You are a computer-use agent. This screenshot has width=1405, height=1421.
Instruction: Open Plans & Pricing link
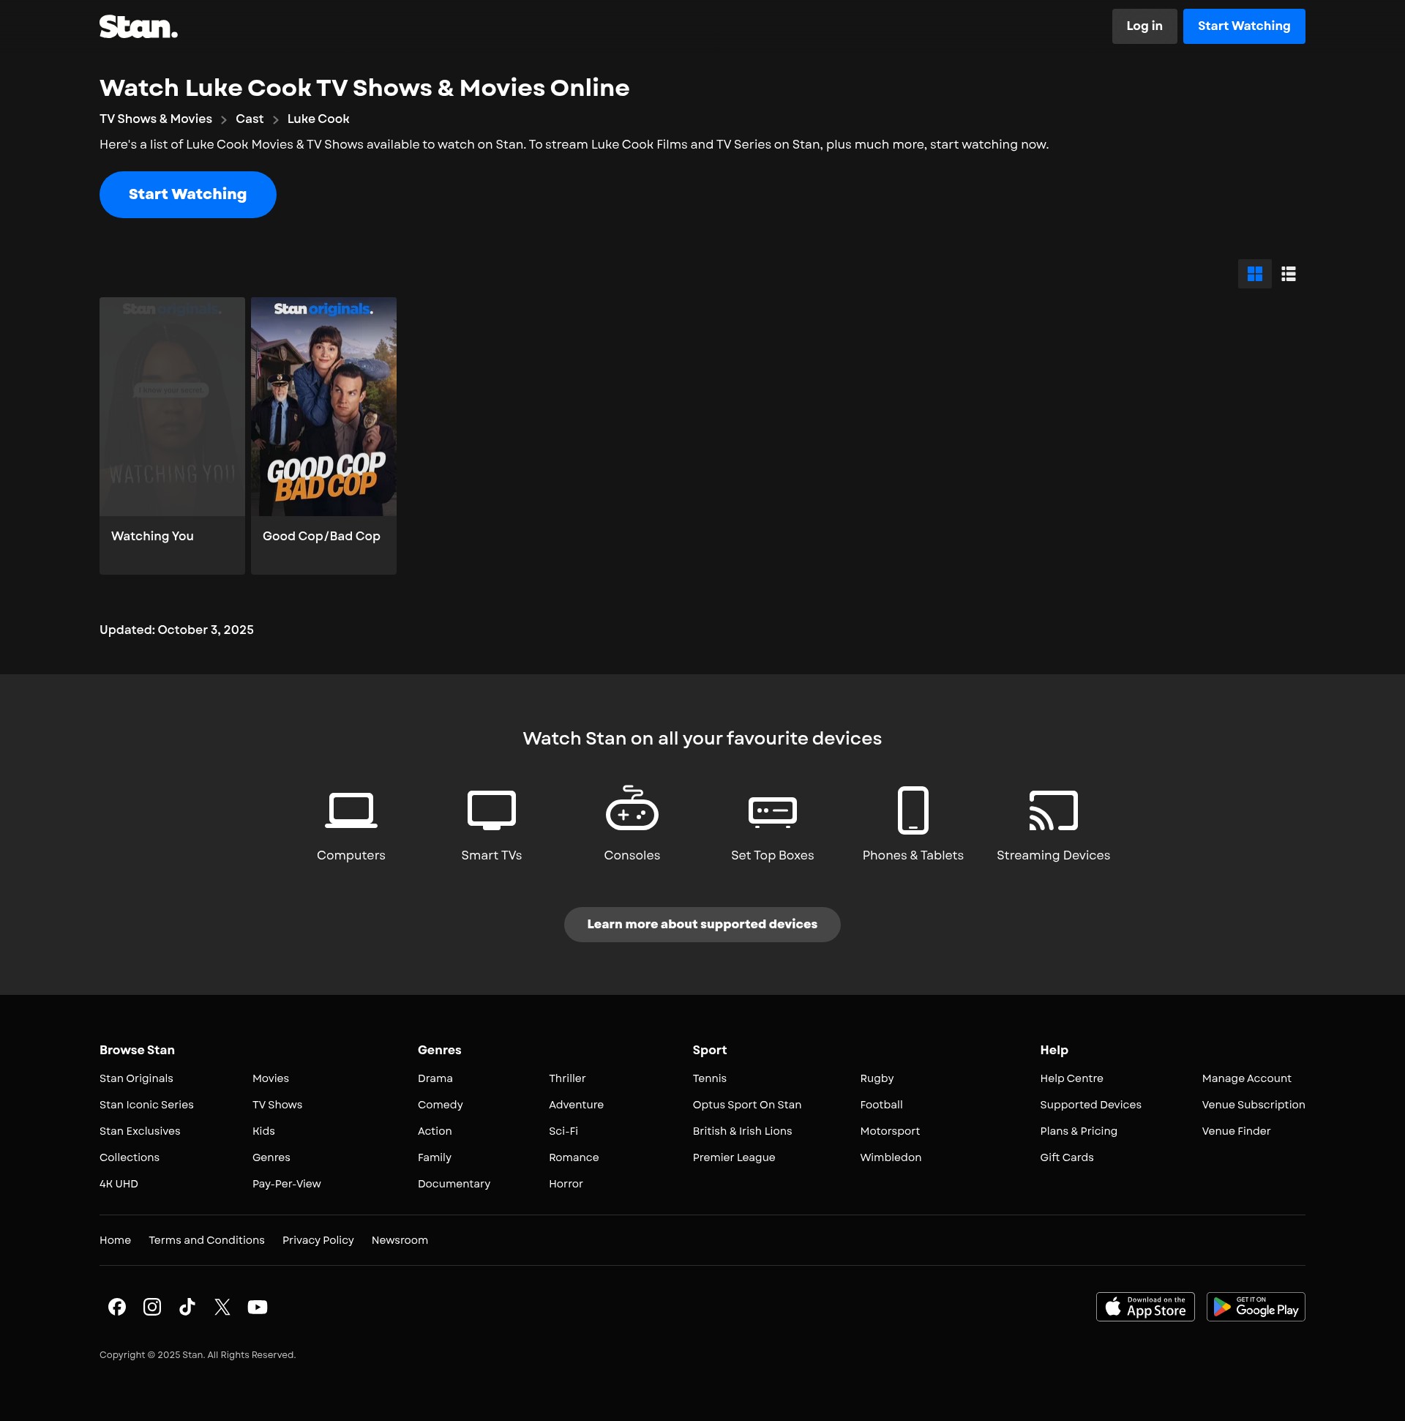point(1079,1131)
